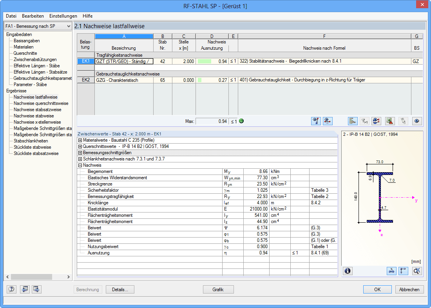Select Parameter - Stäbe tree item
The height and width of the screenshot is (308, 431).
pyautogui.click(x=30, y=85)
